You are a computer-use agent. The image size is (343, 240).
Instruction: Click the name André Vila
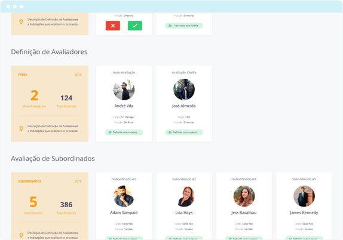coord(124,106)
